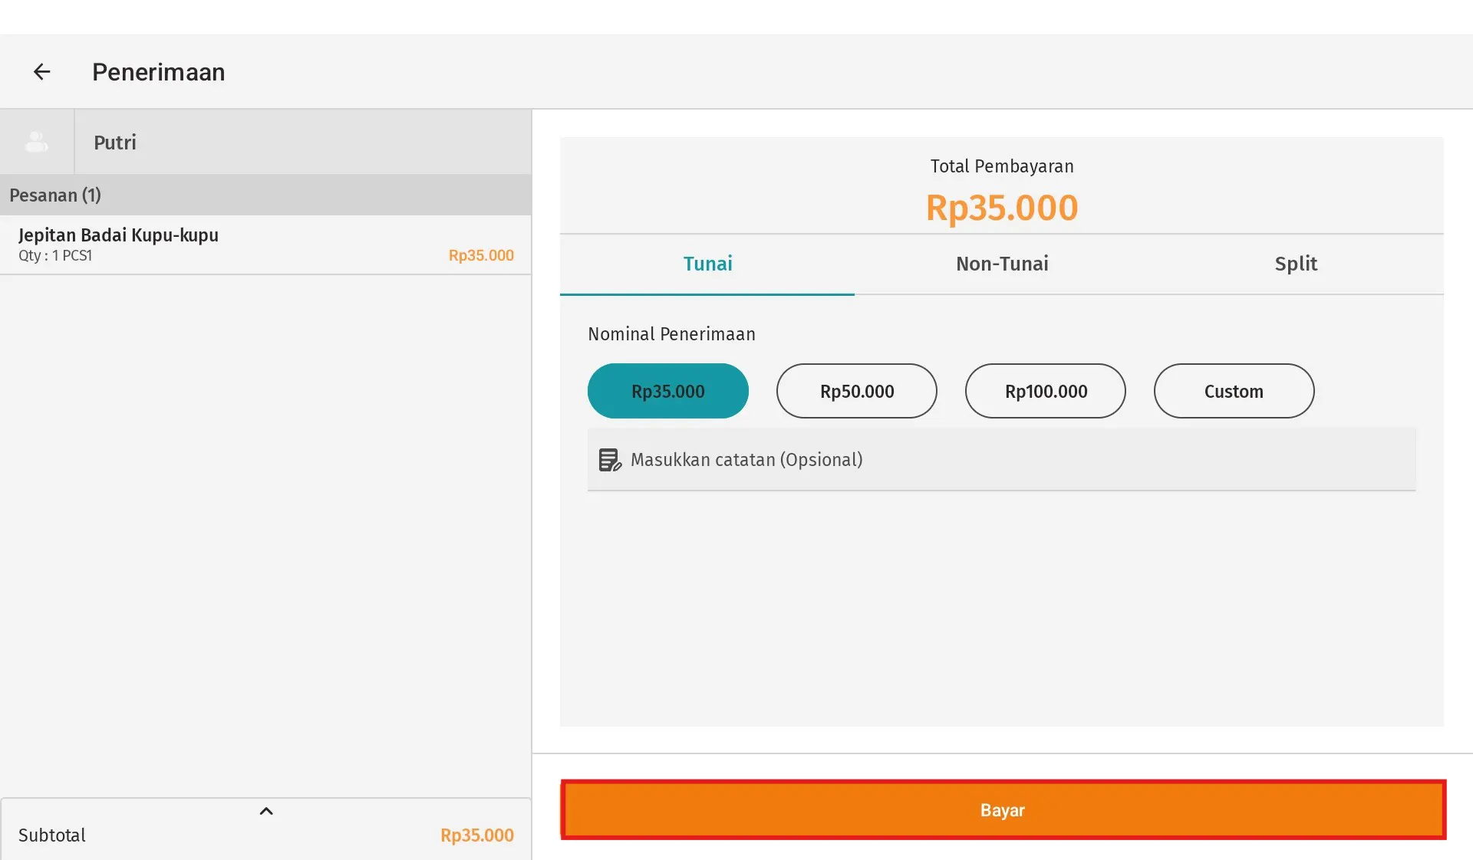Click the Pesanan (1) section header
The width and height of the screenshot is (1473, 860).
coord(55,195)
